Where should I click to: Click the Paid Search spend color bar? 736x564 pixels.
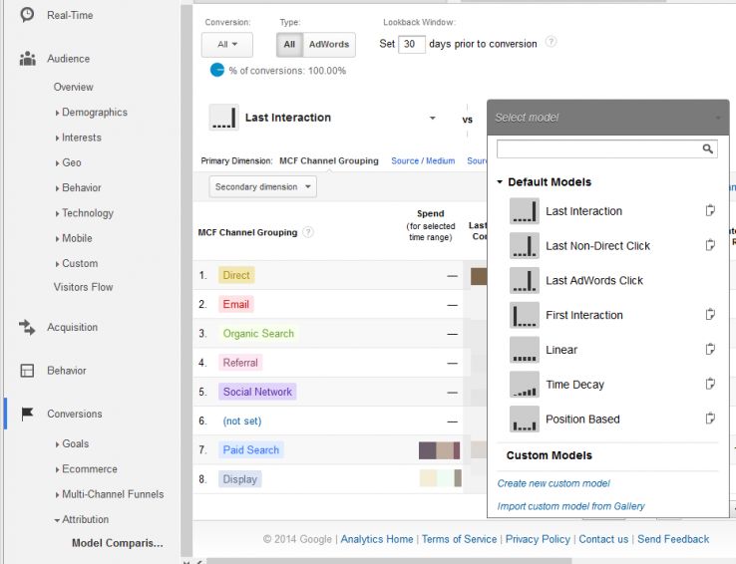(x=439, y=450)
